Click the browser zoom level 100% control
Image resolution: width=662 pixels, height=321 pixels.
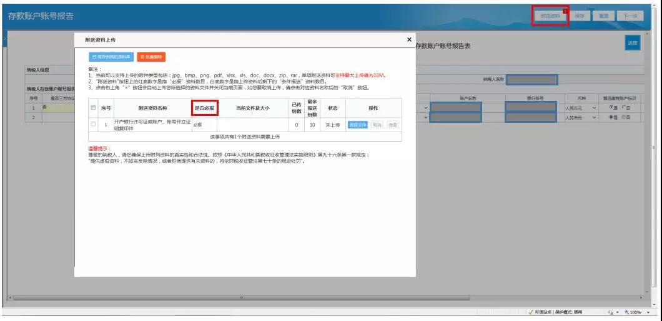coord(634,312)
